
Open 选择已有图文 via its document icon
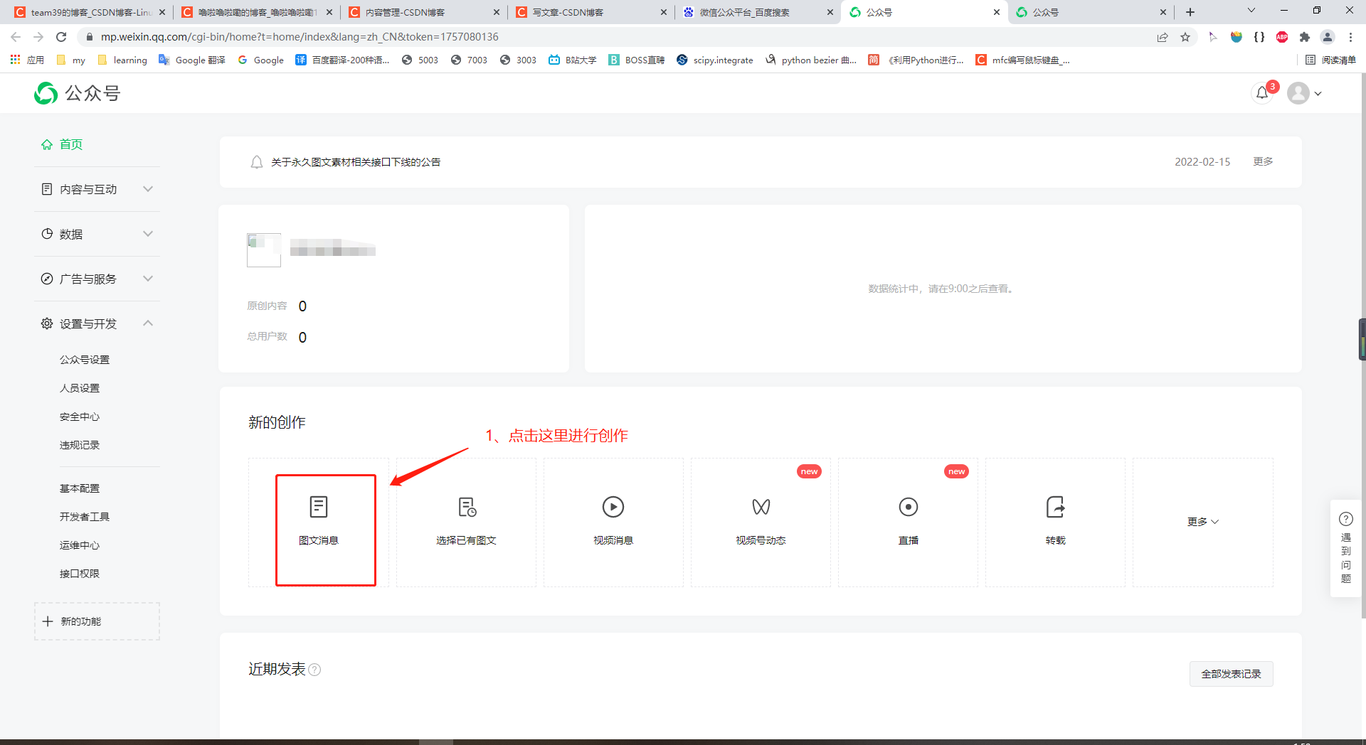[x=465, y=507]
